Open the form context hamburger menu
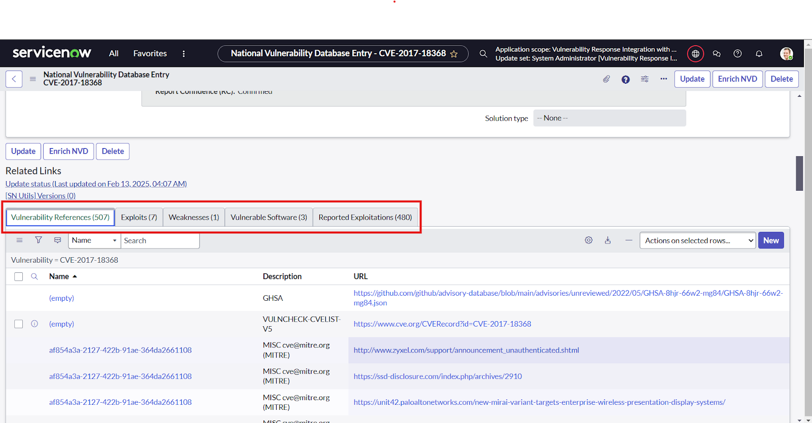The width and height of the screenshot is (812, 423). click(32, 79)
